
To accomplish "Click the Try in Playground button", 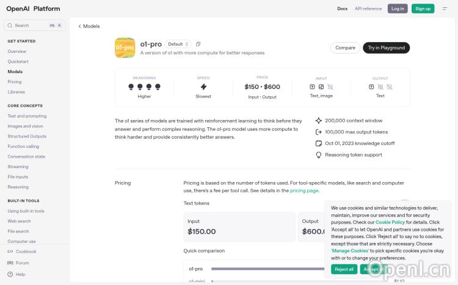I will 386,47.
